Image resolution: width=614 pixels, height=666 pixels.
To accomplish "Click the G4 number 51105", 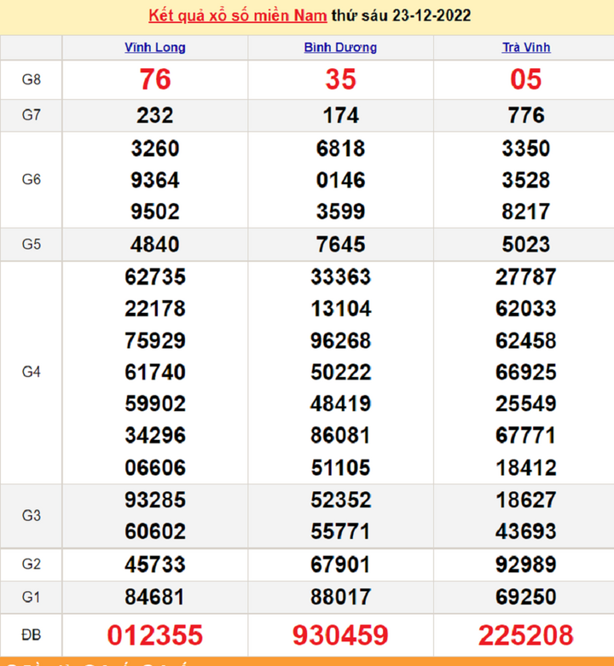I will pos(340,468).
